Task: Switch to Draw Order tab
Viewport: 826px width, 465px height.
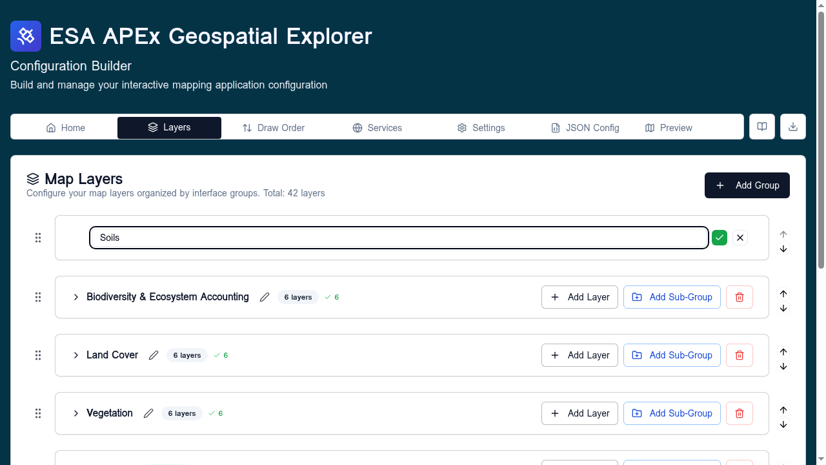Action: tap(273, 128)
